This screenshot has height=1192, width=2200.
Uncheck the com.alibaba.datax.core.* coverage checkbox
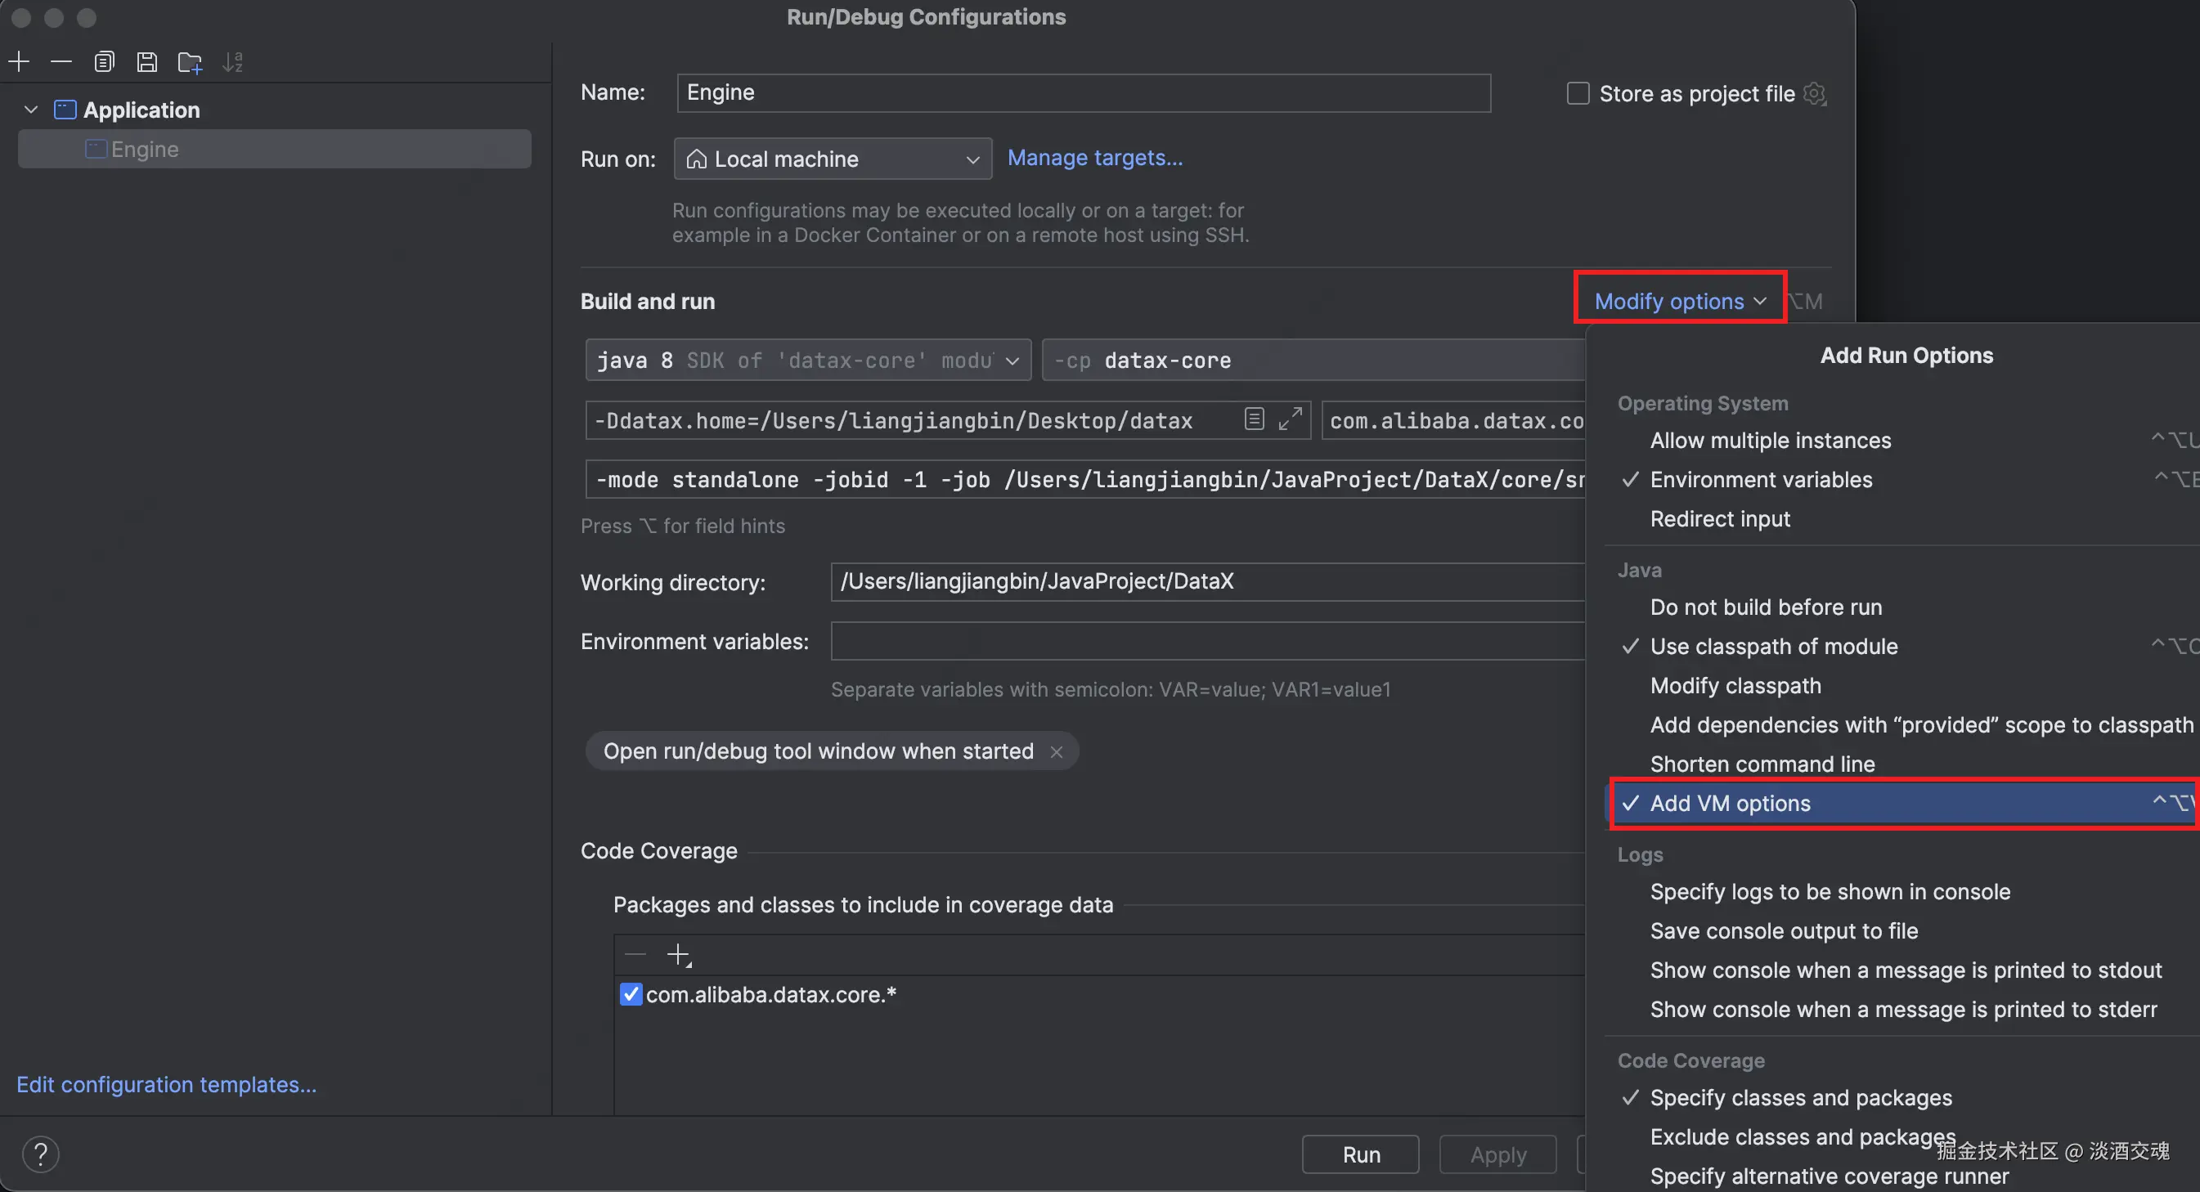[631, 994]
